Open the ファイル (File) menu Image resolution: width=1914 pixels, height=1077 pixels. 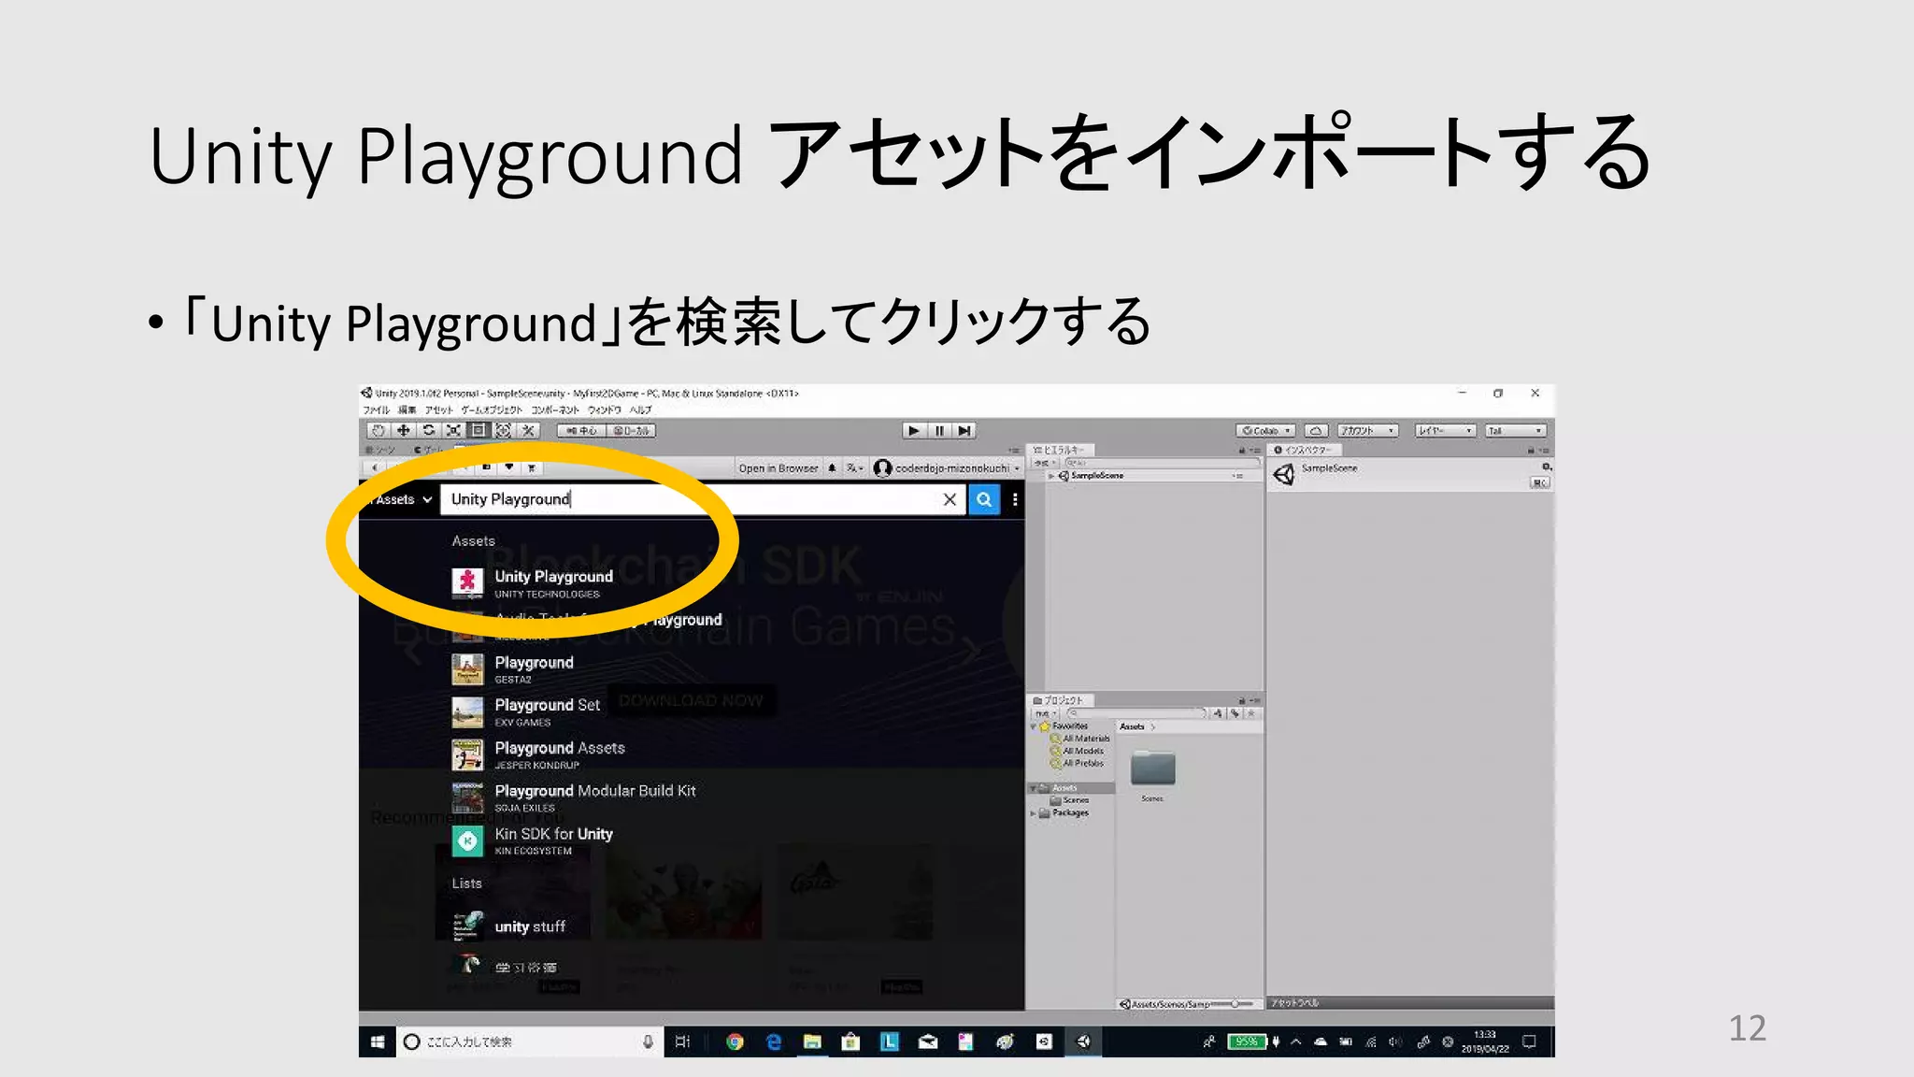[x=376, y=409]
